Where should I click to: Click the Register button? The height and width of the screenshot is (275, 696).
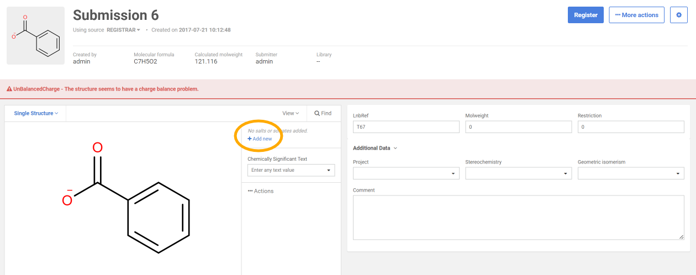pyautogui.click(x=586, y=15)
